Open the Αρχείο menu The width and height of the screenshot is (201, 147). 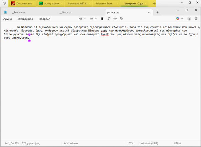8,19
